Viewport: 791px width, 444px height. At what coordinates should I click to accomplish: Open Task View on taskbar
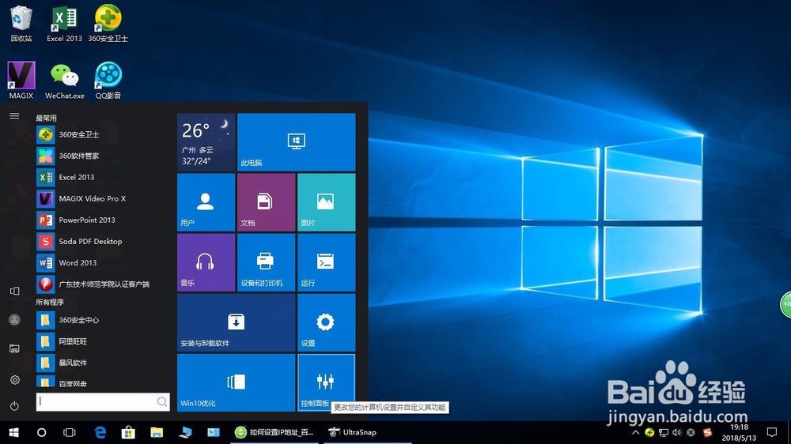click(69, 432)
